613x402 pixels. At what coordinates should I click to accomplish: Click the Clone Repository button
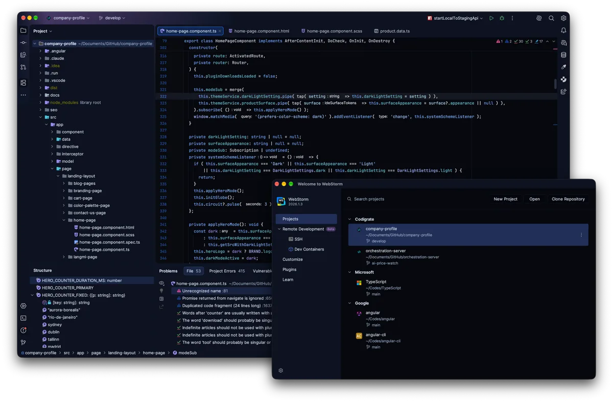(568, 199)
